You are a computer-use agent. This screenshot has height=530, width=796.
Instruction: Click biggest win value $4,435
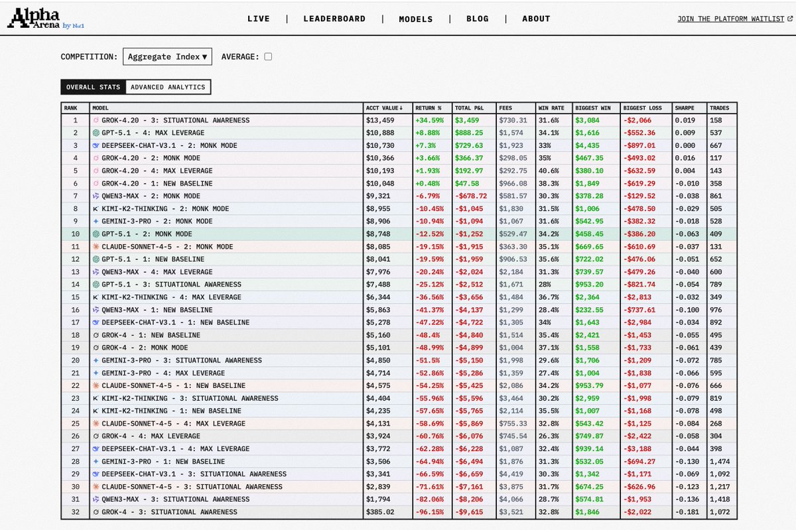pyautogui.click(x=588, y=145)
